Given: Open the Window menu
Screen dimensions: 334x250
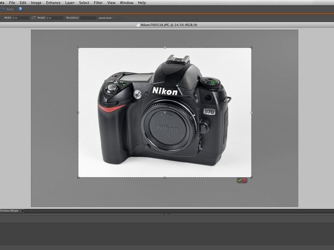Looking at the screenshot, I should click(x=126, y=3).
